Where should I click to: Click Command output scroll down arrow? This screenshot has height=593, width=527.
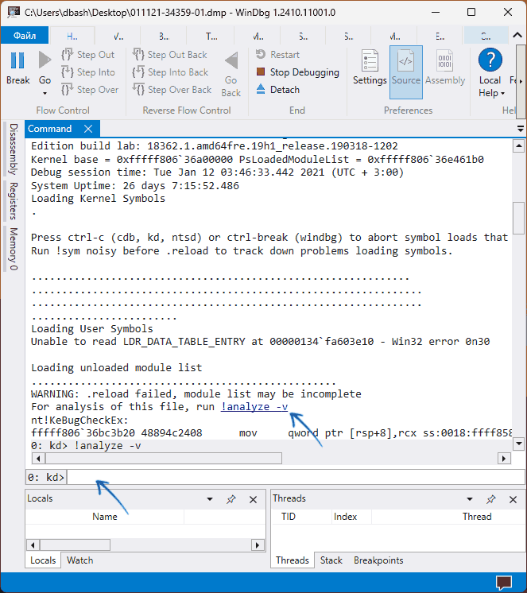(x=519, y=444)
